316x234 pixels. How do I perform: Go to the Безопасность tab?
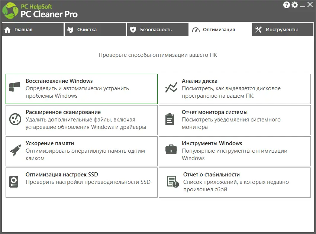tap(158, 29)
